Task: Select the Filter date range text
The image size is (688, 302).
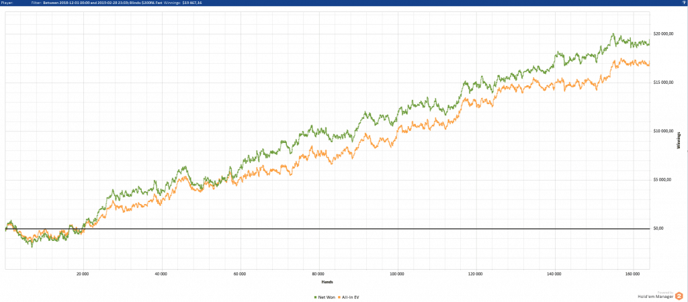Action: tap(86, 3)
